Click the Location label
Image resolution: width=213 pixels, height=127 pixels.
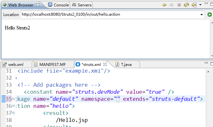click(11, 15)
